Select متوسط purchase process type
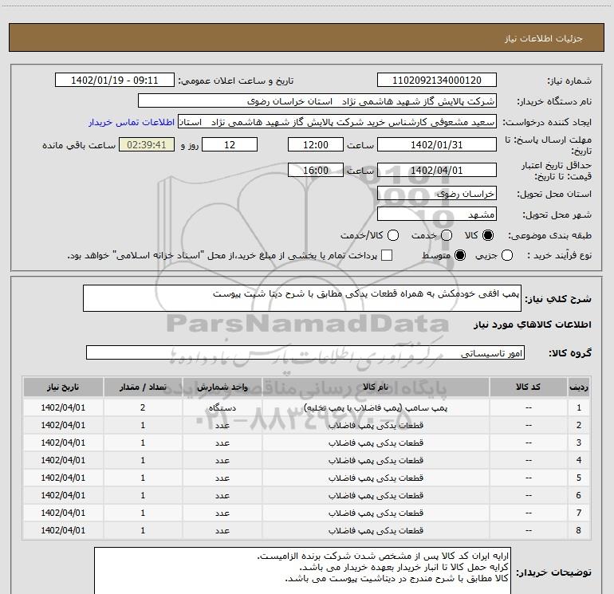 [x=458, y=256]
